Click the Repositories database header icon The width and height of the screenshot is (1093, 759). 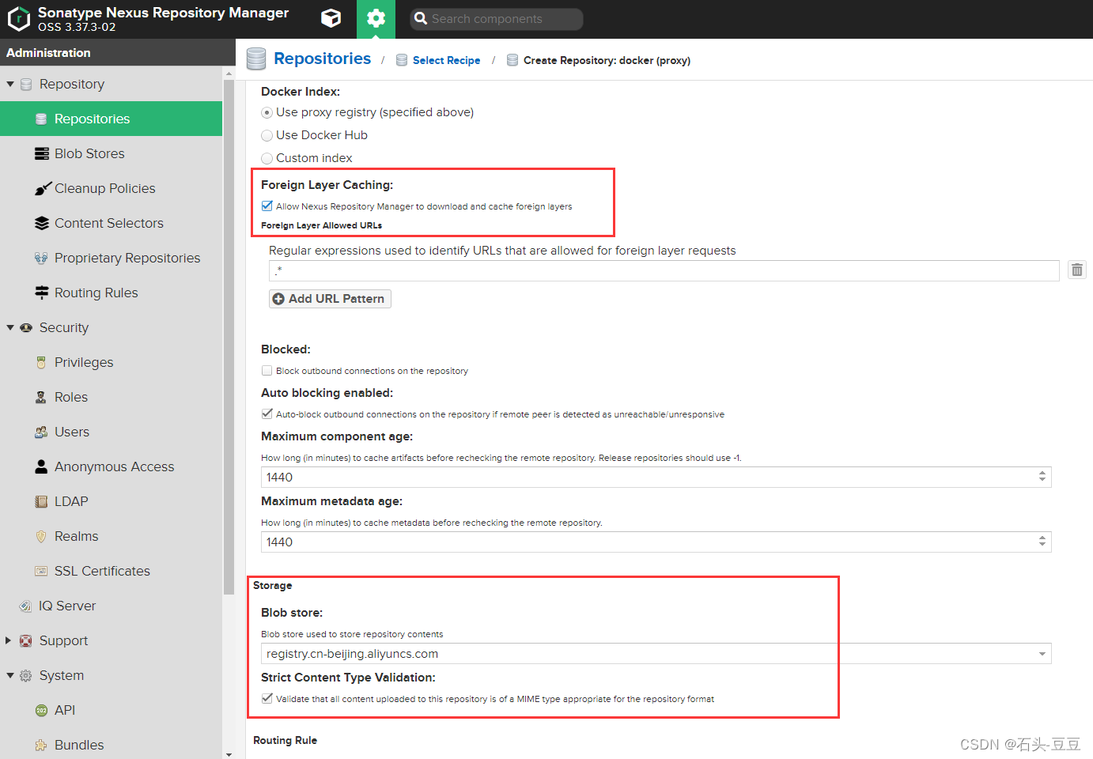coord(256,59)
